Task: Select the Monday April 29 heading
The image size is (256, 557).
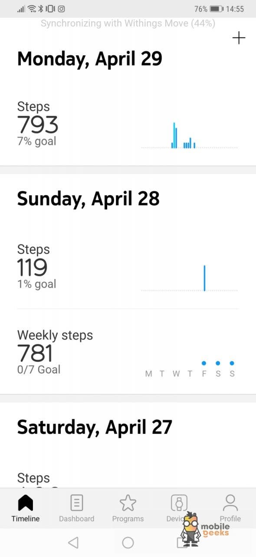Action: 89,59
